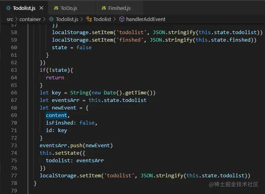This screenshot has height=194, width=265.
Task: Click 'state = false' on line 60
Action: coord(72,47)
